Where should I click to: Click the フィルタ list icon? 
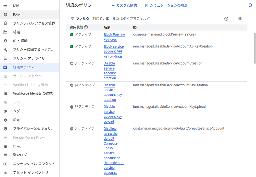pyautogui.click(x=73, y=19)
